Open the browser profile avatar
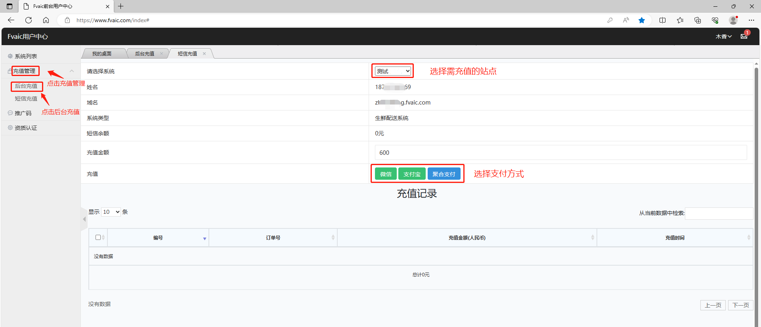This screenshot has width=761, height=327. click(733, 20)
